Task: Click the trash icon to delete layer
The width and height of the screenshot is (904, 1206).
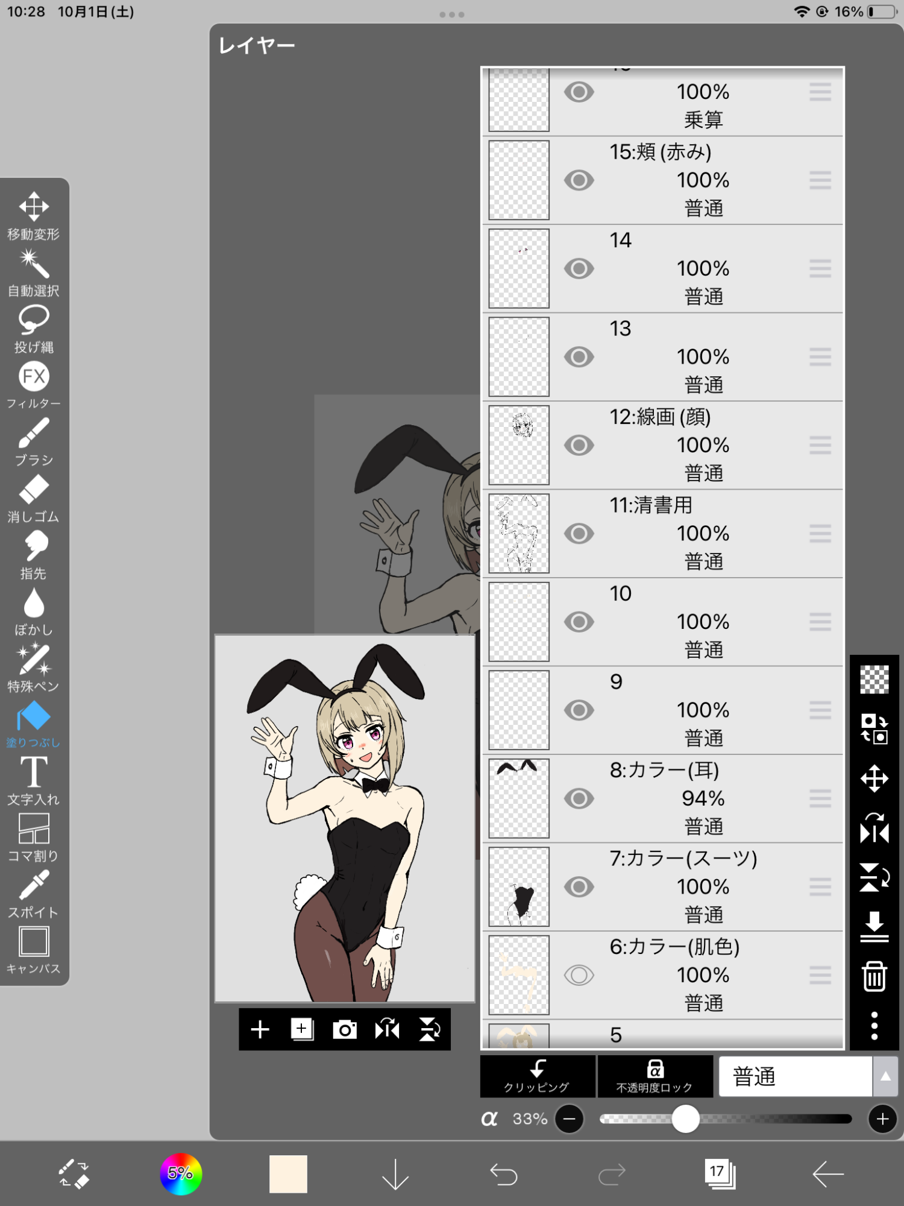Action: 874,976
